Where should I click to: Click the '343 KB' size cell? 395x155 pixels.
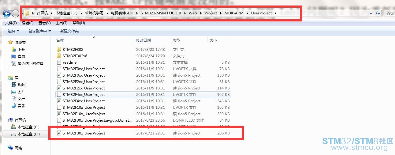click(x=223, y=101)
